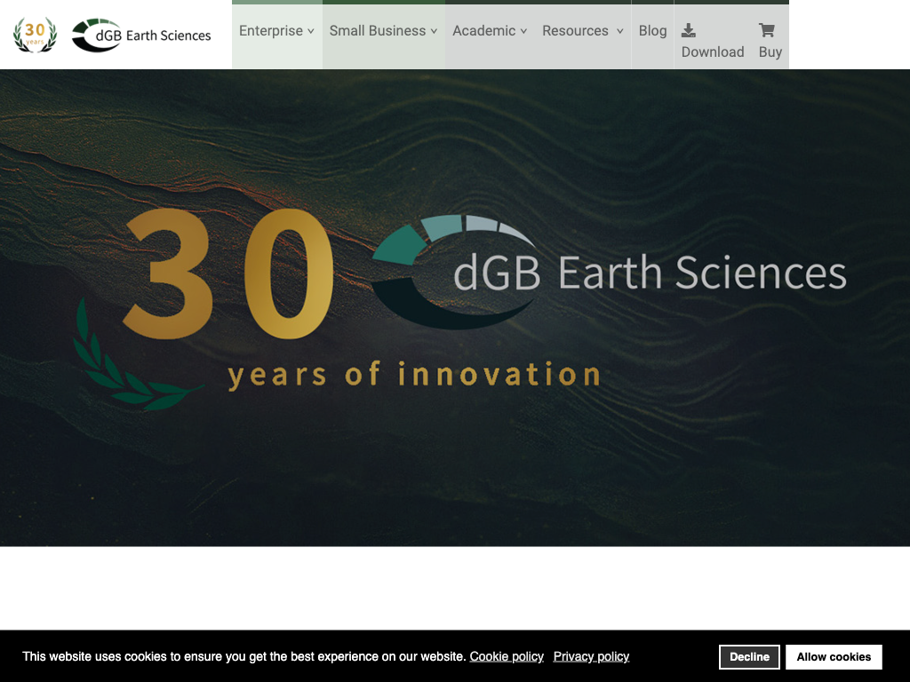Click the Download text label
Viewport: 910px width, 682px height.
tap(713, 52)
